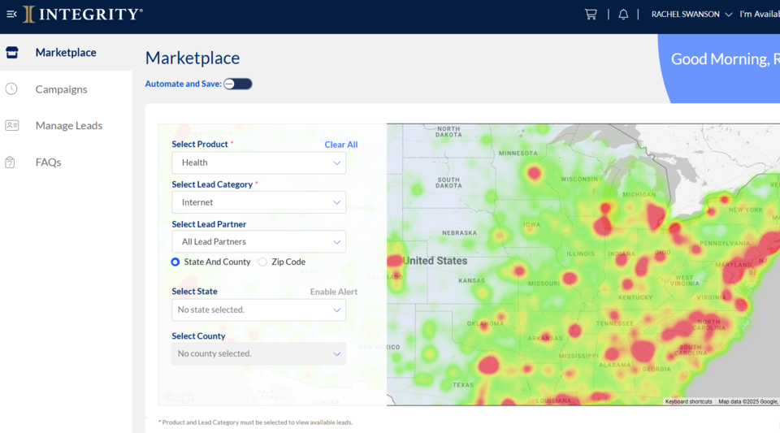Click the Select Product field label
Viewport: 780px width, 433px height.
(200, 144)
